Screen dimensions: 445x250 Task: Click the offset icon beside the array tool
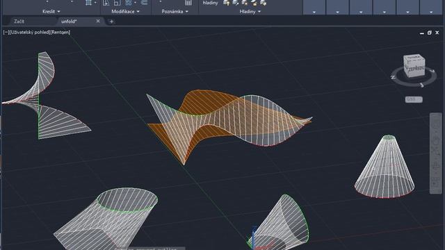(x=144, y=3)
